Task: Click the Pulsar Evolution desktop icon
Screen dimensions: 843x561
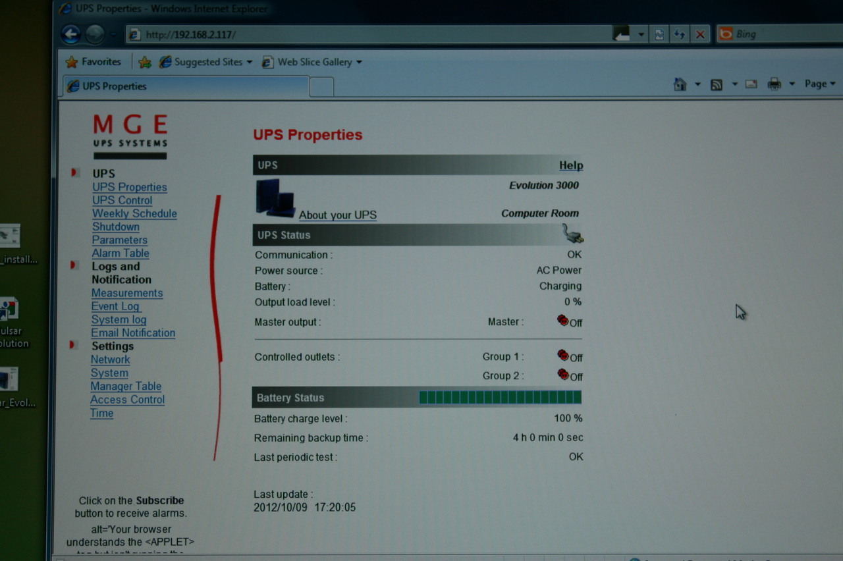Action: (x=10, y=322)
